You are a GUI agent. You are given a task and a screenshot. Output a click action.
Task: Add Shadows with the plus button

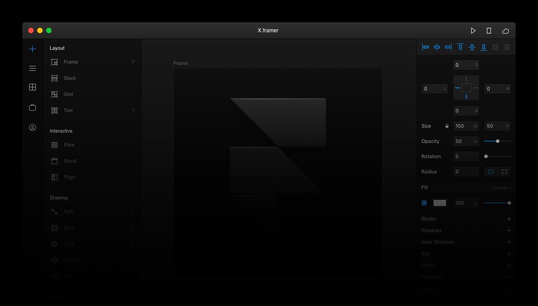click(x=509, y=230)
